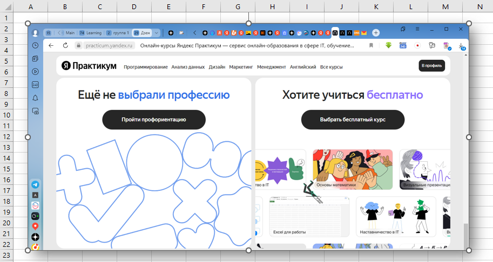
Task: Select the Дзен tab group
Action: 142,33
